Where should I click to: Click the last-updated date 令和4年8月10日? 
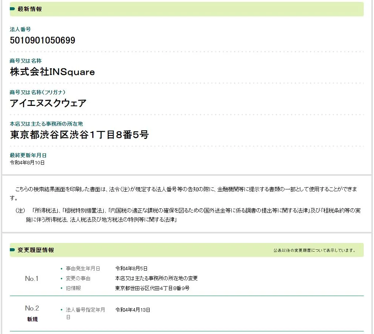pyautogui.click(x=27, y=162)
